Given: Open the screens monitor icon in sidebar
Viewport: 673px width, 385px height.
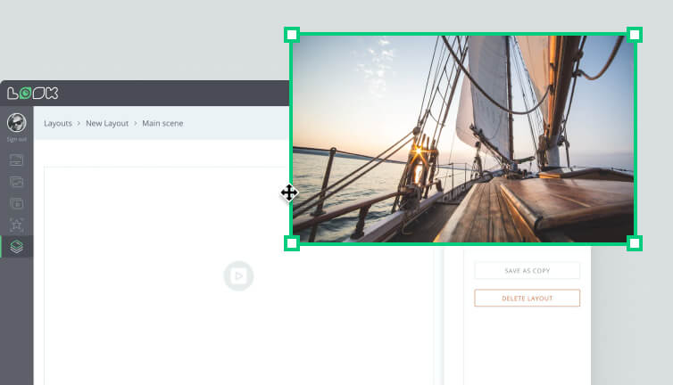Looking at the screenshot, I should [17, 160].
